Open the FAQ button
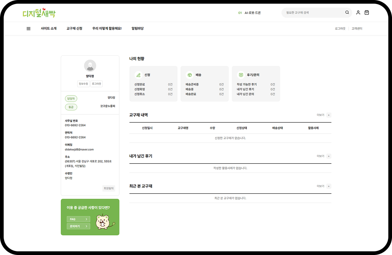Screen dimensions: 392x255 pyautogui.click(x=79, y=219)
